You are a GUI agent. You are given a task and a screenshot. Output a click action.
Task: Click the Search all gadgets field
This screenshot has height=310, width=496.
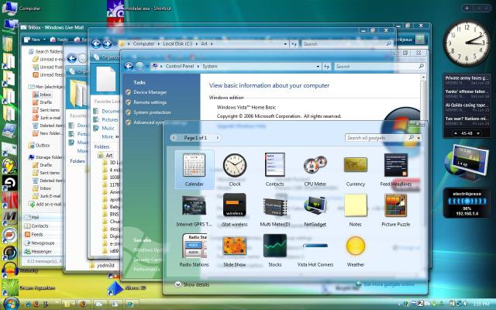pos(377,138)
